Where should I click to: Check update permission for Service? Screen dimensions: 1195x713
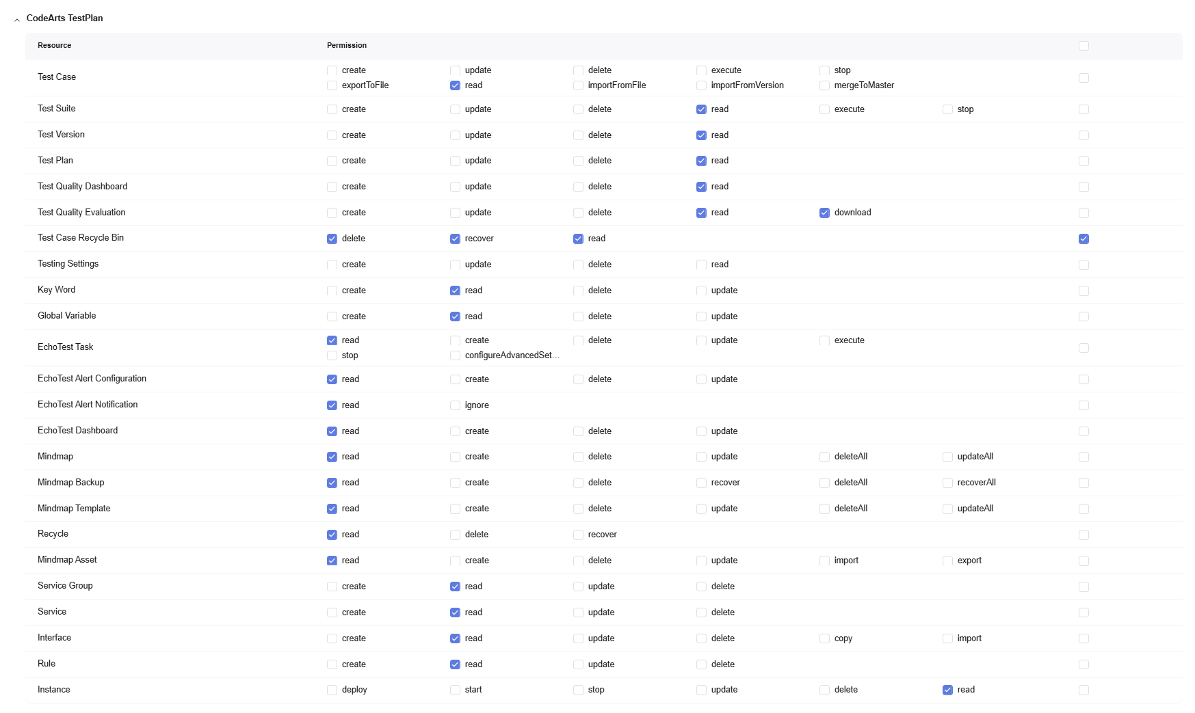point(578,613)
